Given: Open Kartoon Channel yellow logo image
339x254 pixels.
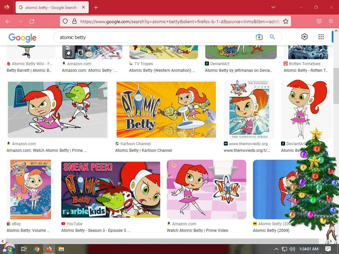Looking at the screenshot, I should click(x=166, y=109).
